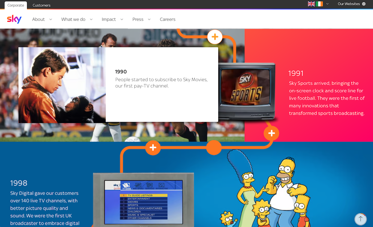Click the Ireland flag icon
The image size is (373, 227).
319,4
